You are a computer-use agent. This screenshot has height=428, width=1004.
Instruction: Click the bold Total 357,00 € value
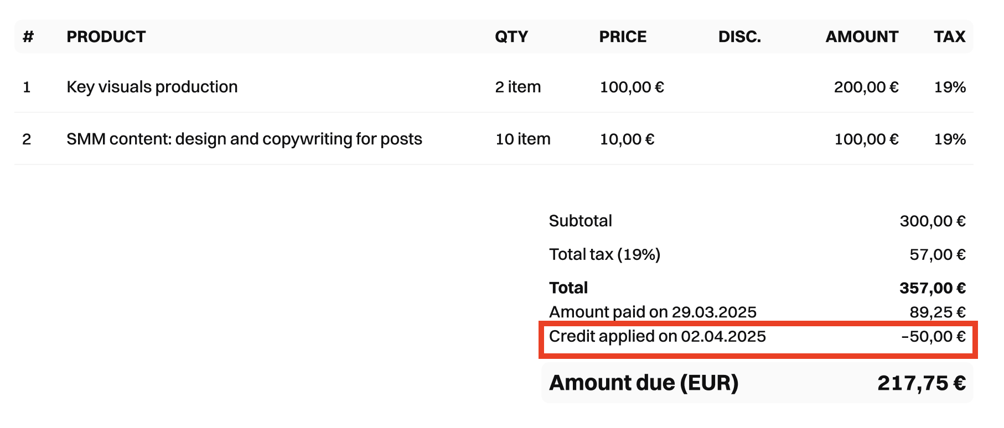click(933, 288)
